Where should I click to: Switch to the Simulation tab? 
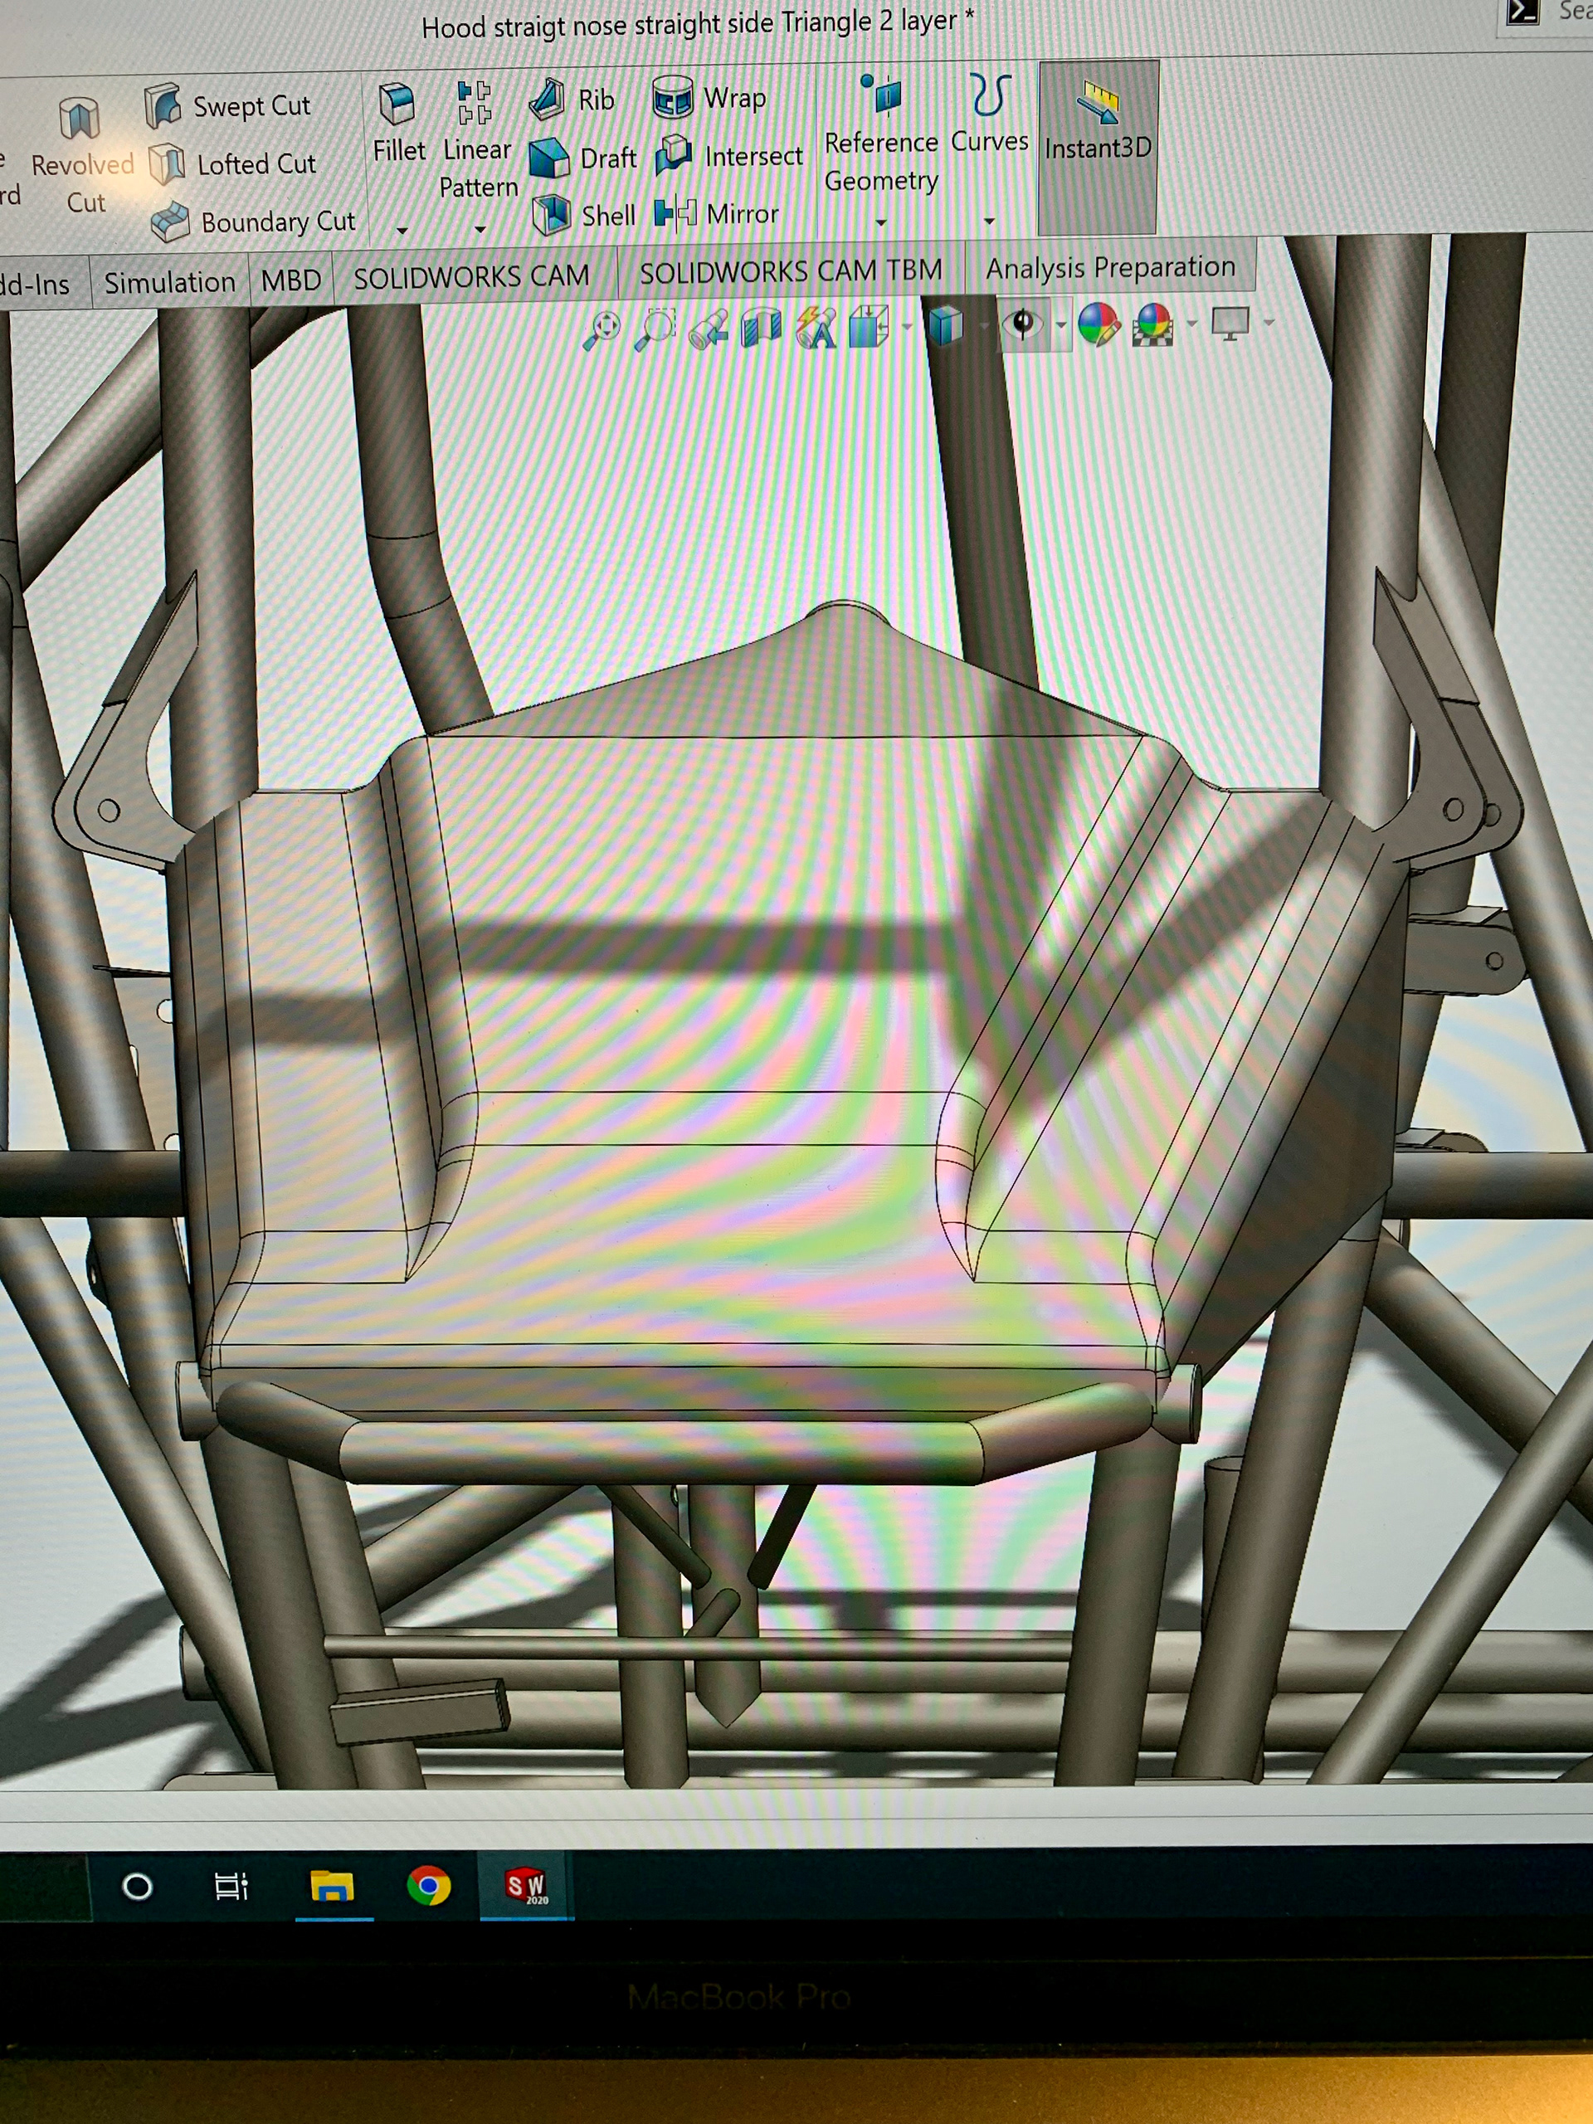point(170,282)
